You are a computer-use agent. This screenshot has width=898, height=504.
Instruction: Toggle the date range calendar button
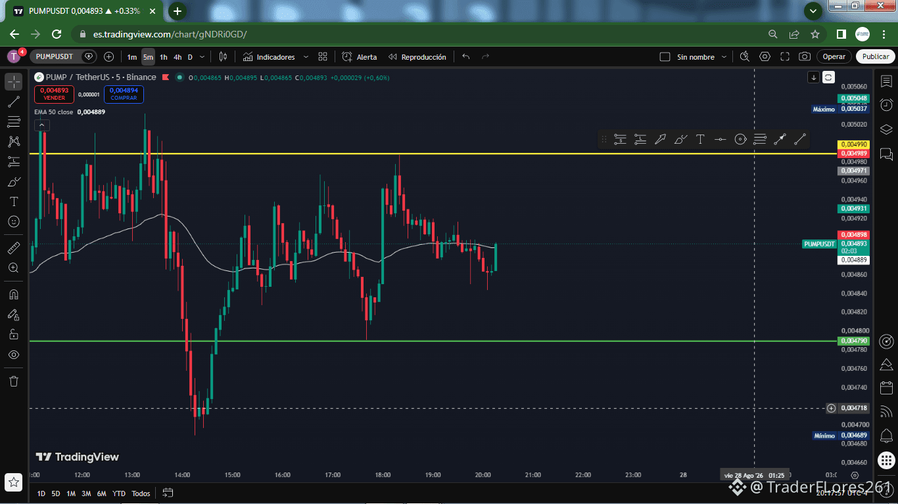(x=168, y=493)
